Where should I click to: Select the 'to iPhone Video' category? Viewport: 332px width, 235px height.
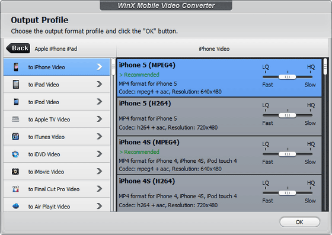[56, 67]
